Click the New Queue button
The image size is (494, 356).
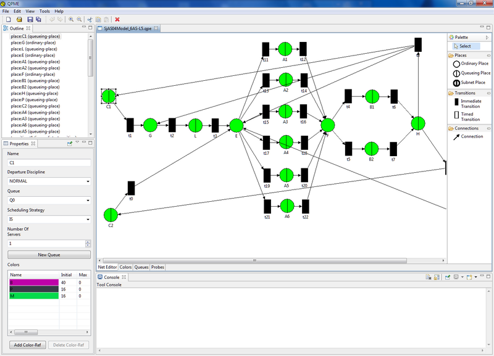tap(49, 255)
